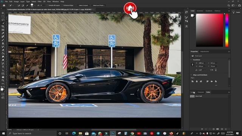
Task: Select the Move tool
Action: 3,13
